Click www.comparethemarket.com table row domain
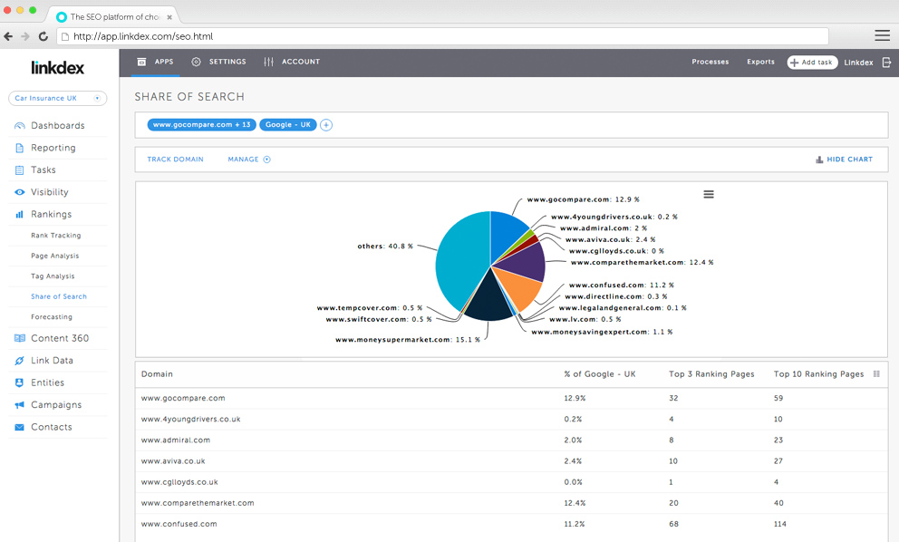This screenshot has height=542, width=899. (x=198, y=503)
